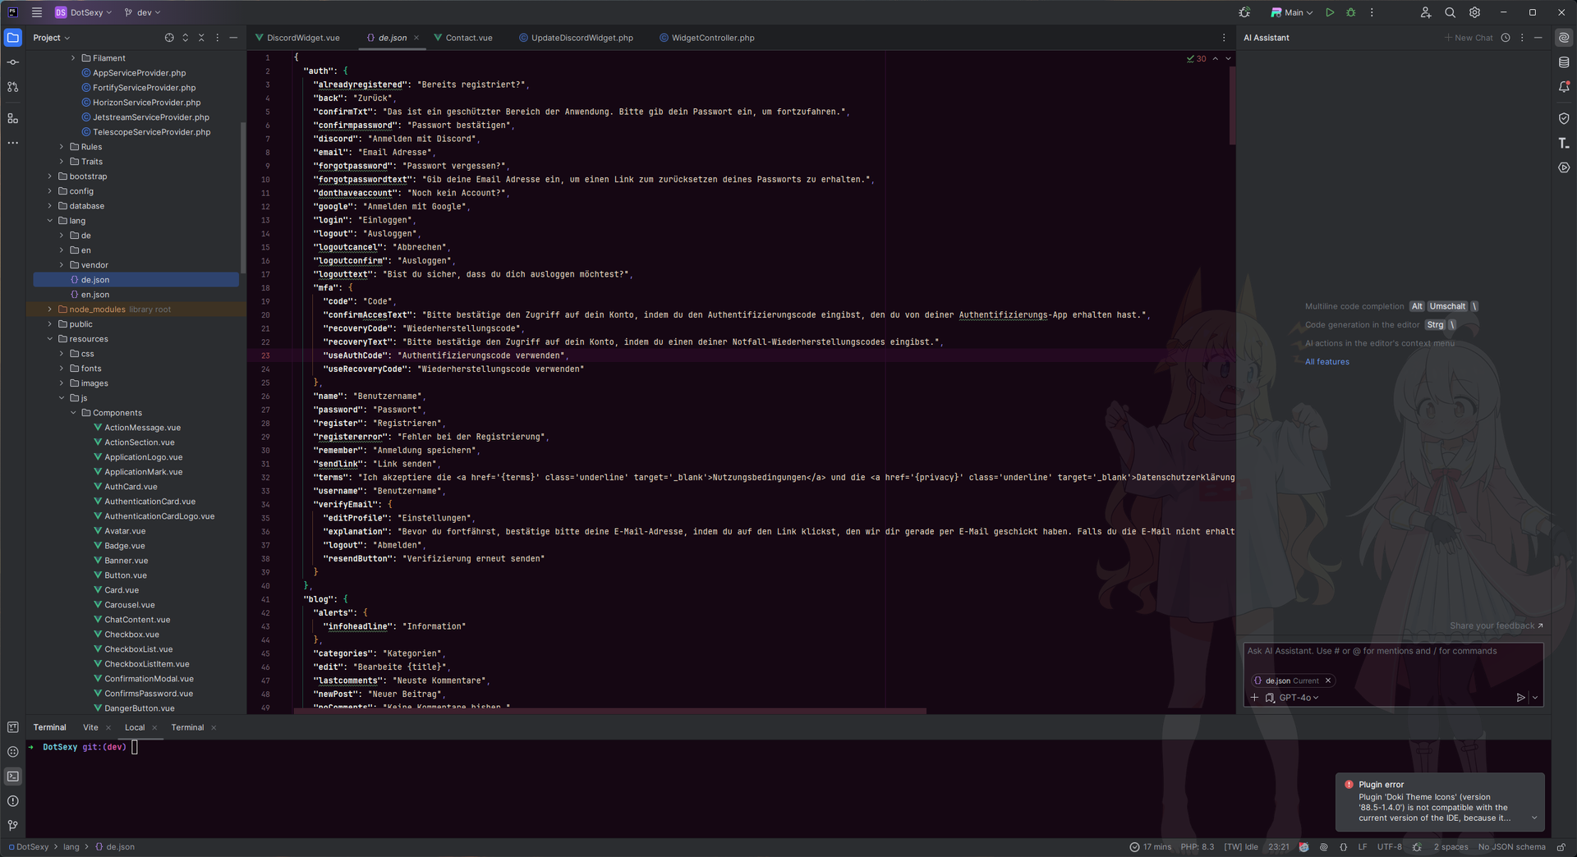
Task: Click the All features link
Action: click(x=1326, y=362)
